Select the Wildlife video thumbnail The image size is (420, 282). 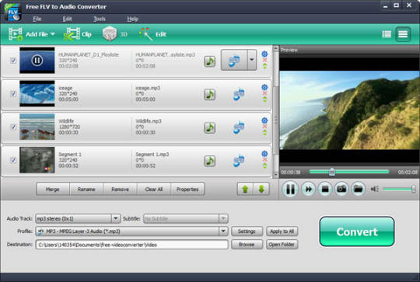pos(37,127)
